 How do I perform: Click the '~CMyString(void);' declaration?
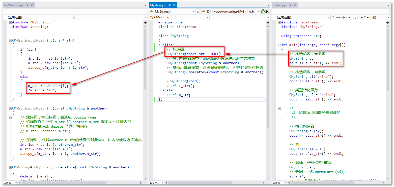click(x=184, y=81)
